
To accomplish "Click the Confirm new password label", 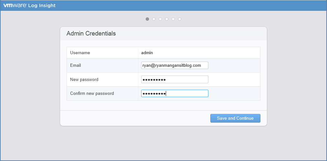I will click(x=92, y=94).
